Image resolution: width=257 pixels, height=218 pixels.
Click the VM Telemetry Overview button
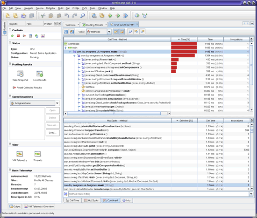coord(39,206)
